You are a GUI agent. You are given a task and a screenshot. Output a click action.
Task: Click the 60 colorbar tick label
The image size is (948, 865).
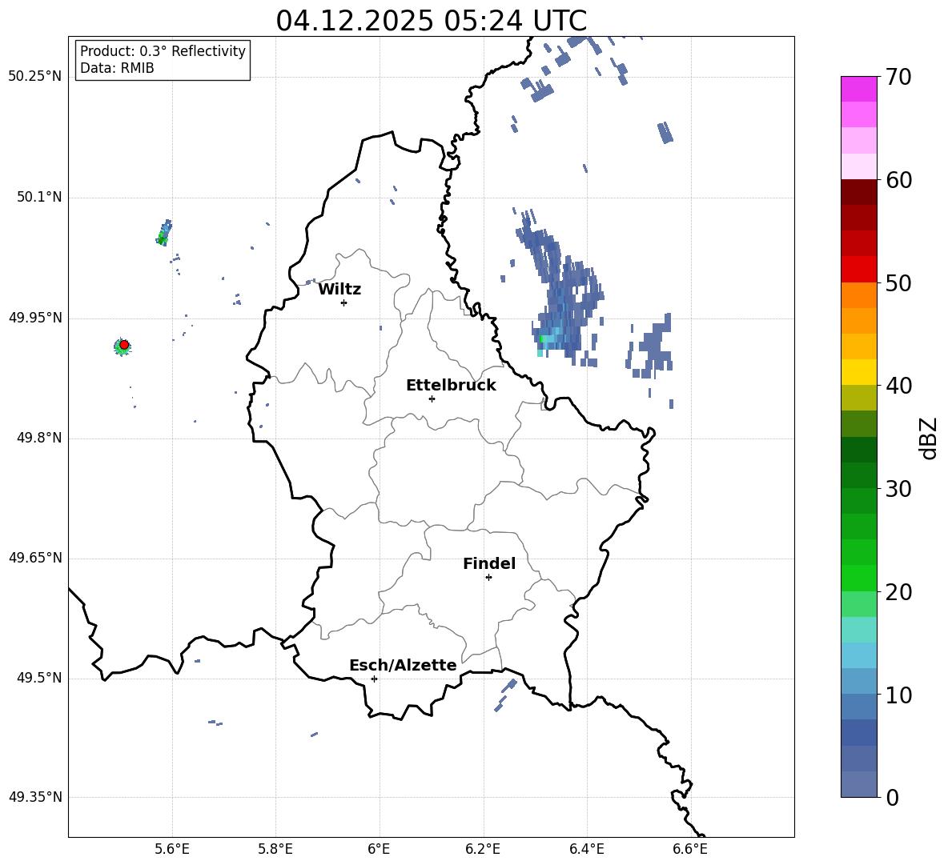(898, 180)
